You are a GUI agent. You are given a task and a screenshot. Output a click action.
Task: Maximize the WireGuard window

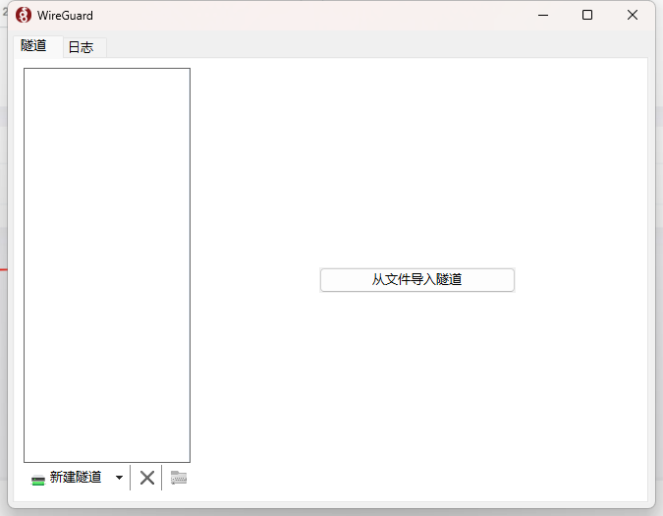point(587,15)
